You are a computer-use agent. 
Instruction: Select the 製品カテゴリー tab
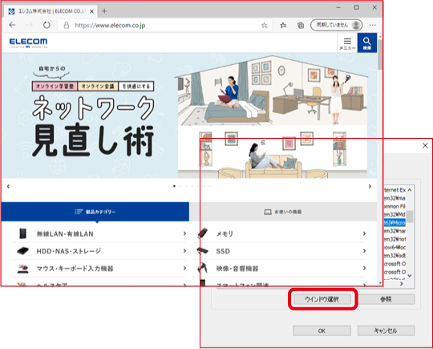[95, 212]
